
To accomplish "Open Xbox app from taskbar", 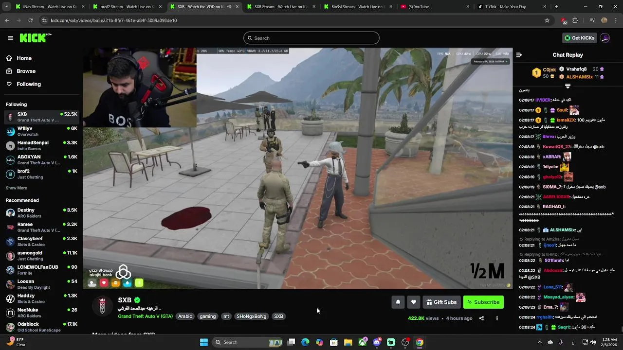I will pyautogui.click(x=363, y=342).
